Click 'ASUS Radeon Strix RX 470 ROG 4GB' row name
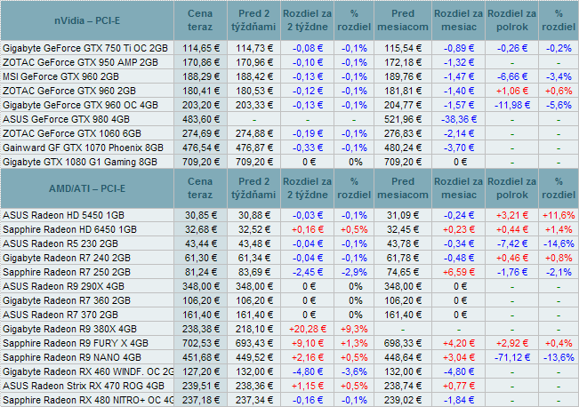The height and width of the screenshot is (407, 579). click(84, 386)
